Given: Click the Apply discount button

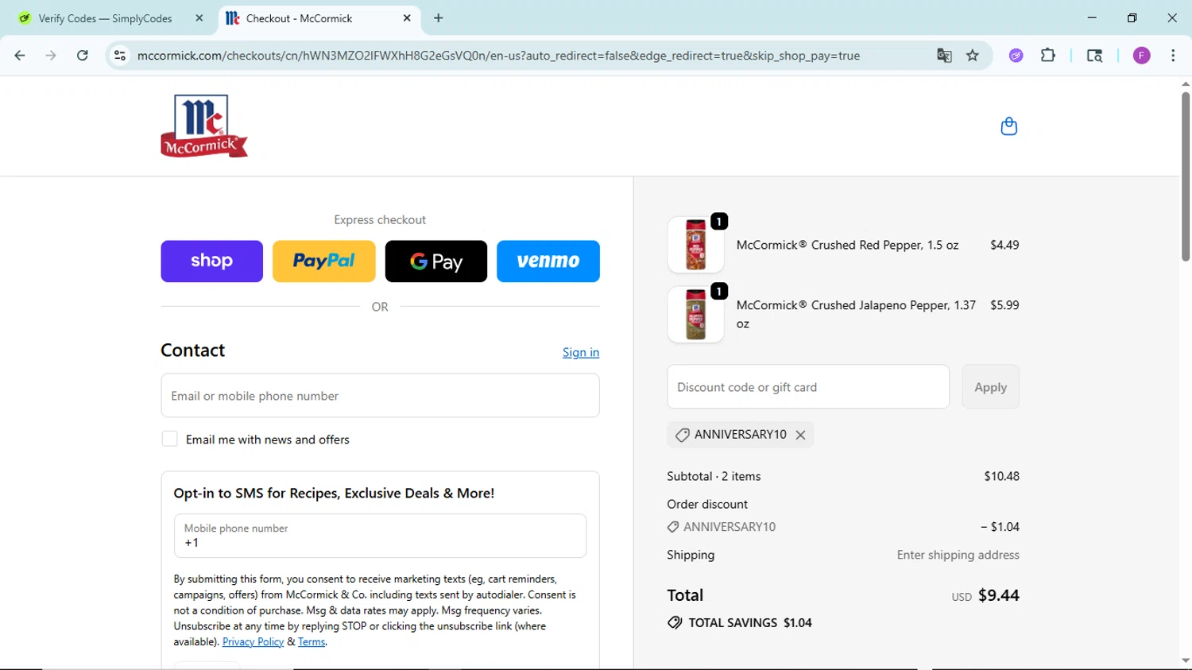Looking at the screenshot, I should (990, 387).
